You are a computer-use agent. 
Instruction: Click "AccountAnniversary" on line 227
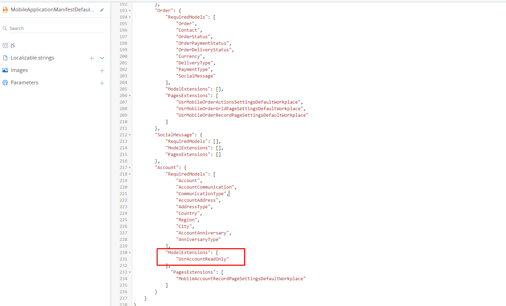click(202, 233)
